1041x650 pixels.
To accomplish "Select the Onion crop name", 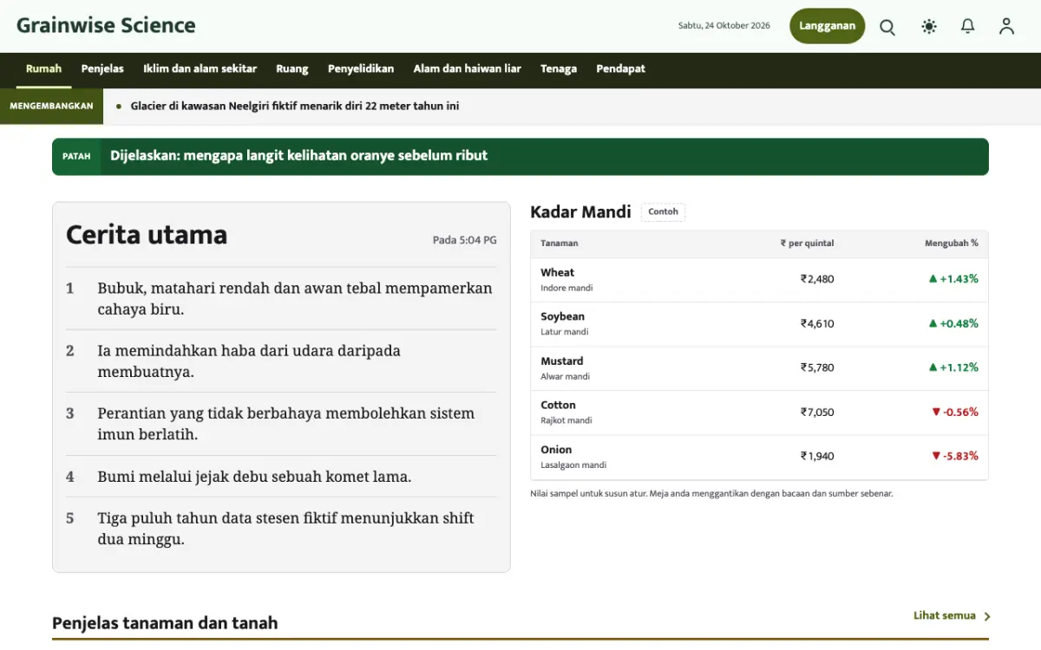I will (x=556, y=449).
